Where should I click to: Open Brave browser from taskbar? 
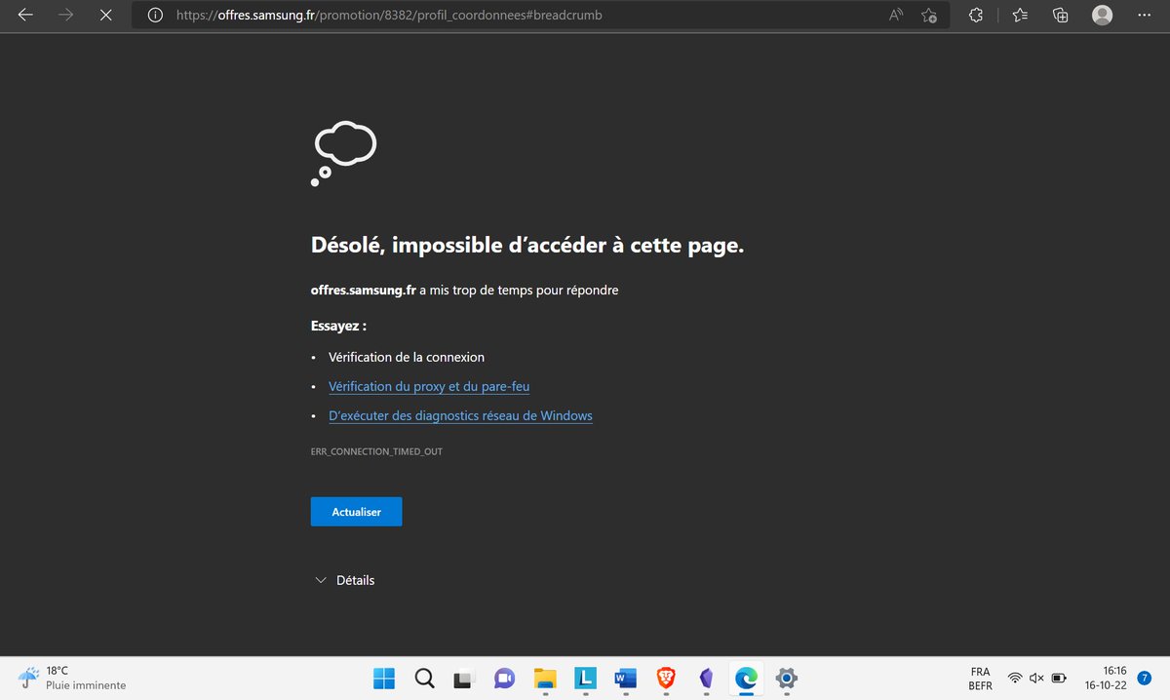pyautogui.click(x=665, y=678)
